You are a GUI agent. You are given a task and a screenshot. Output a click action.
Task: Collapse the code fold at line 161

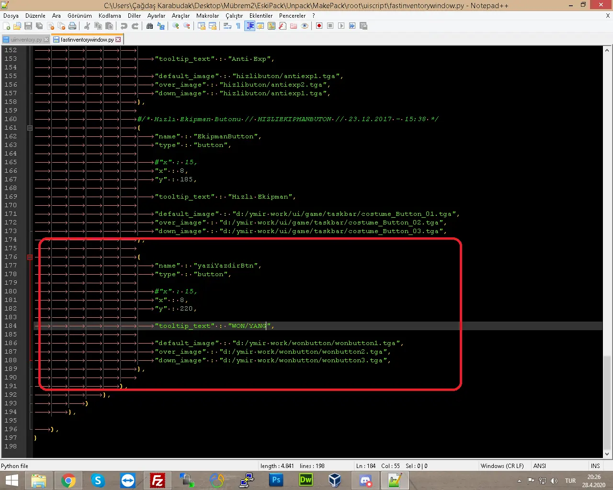[x=30, y=128]
